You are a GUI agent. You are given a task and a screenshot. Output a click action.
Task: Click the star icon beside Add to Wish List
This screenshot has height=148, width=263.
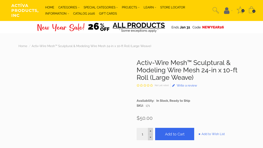tap(199, 134)
